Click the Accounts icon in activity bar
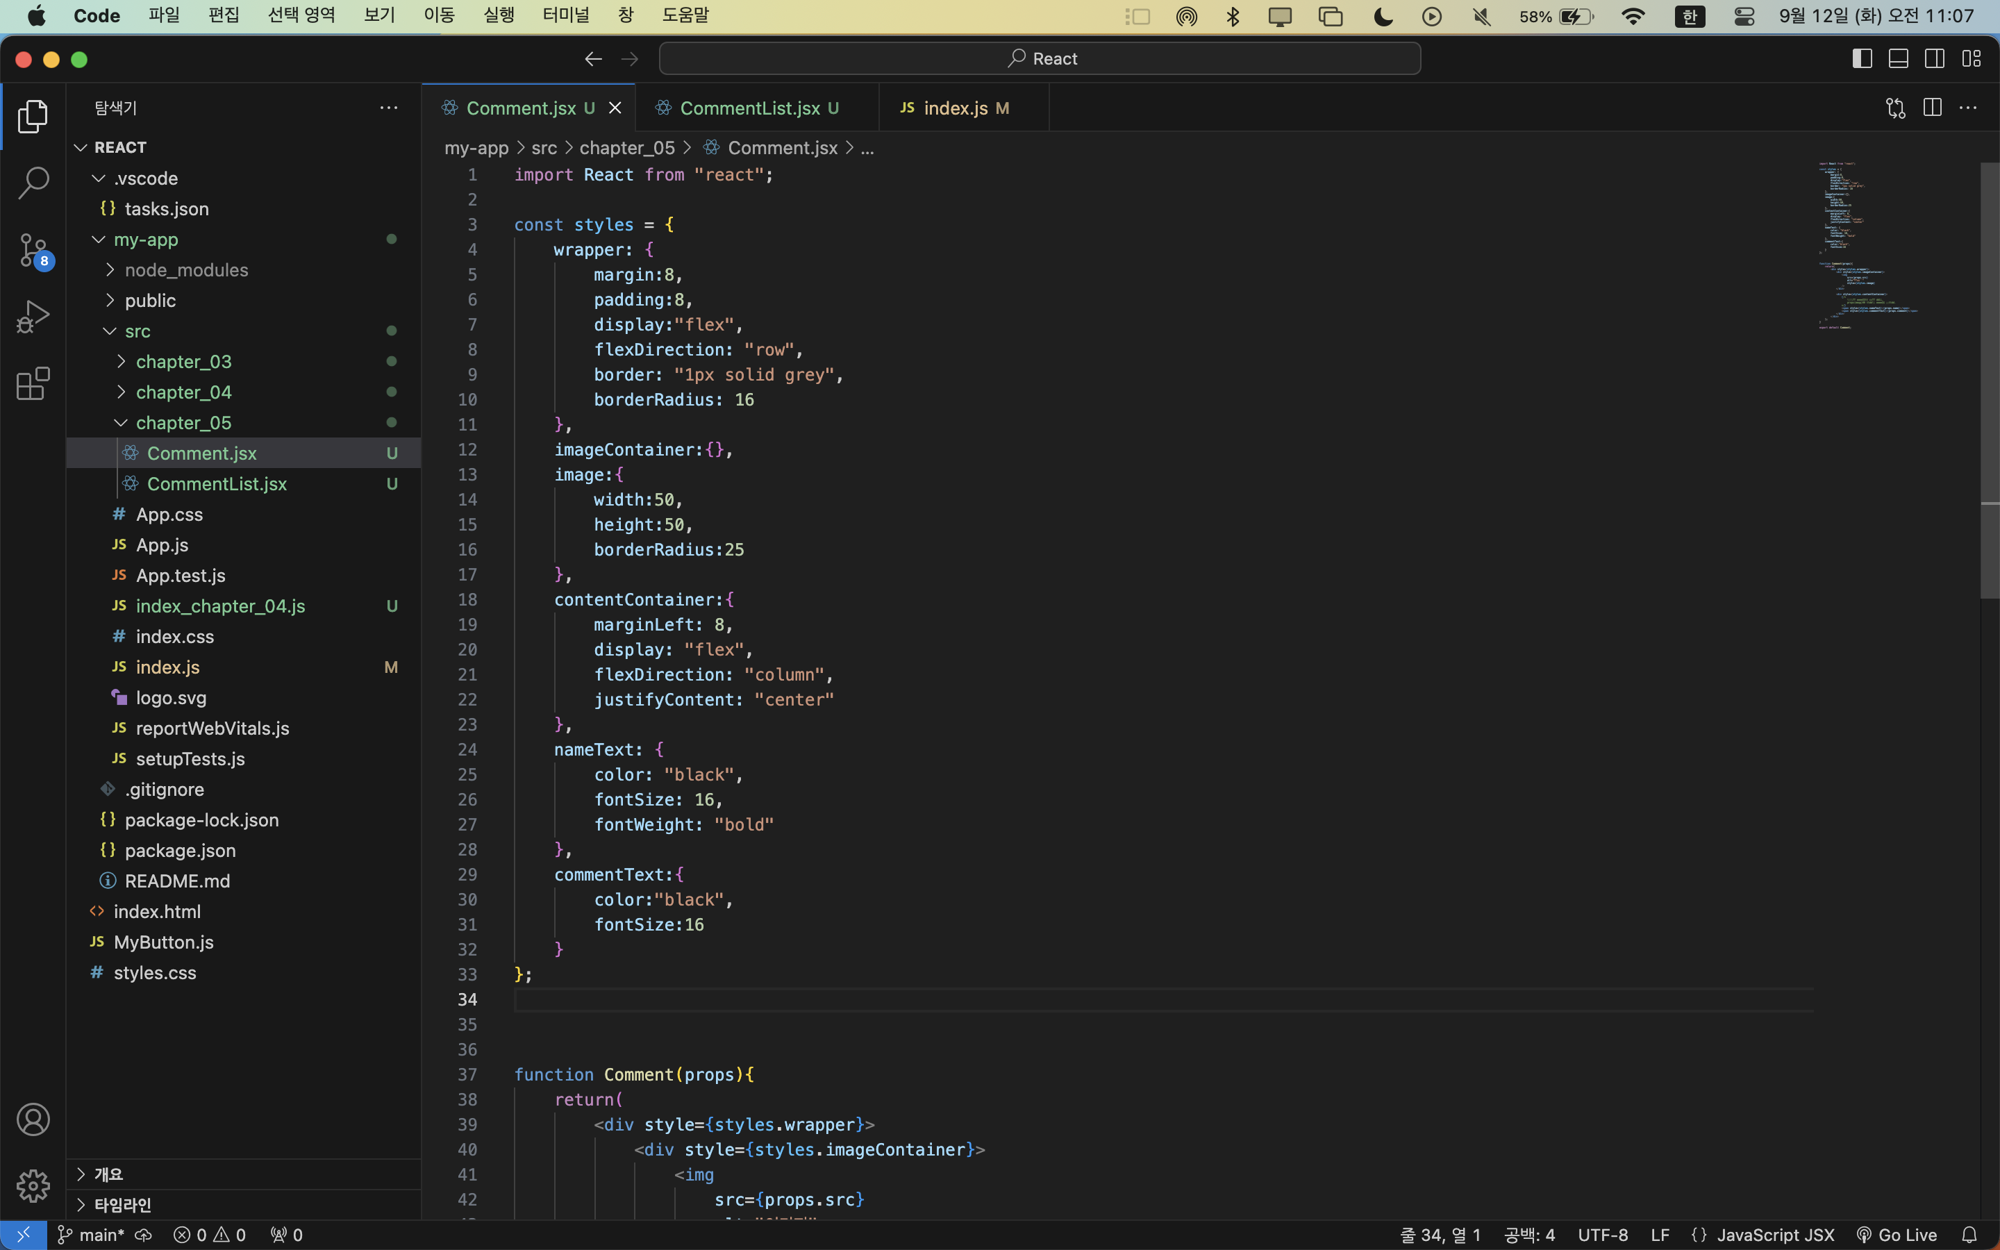 (33, 1119)
